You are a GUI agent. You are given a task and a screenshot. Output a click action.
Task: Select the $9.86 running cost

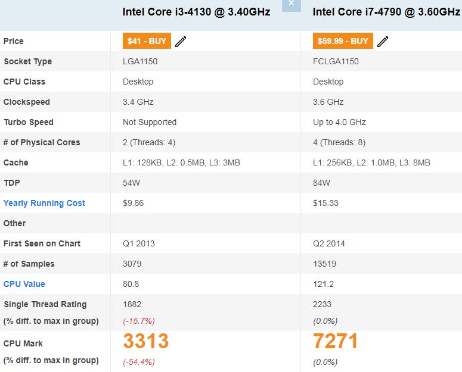[x=133, y=203]
